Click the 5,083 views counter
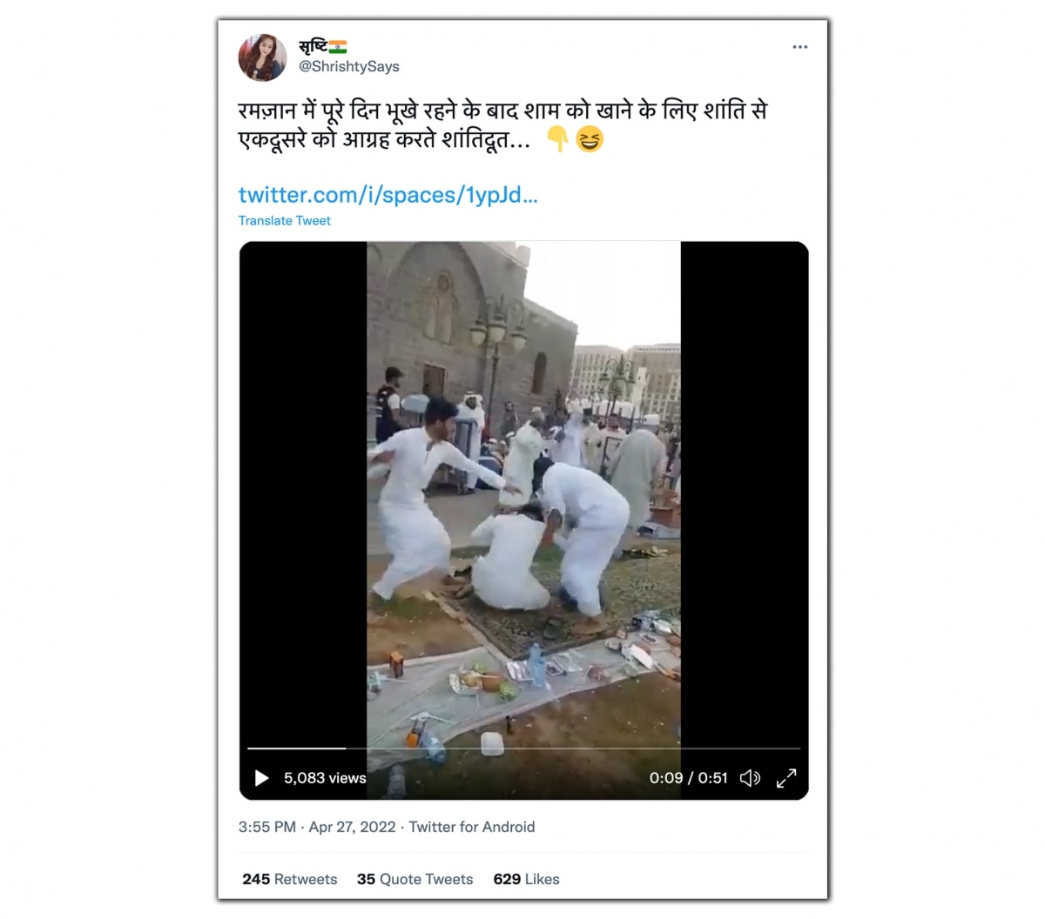Image resolution: width=1045 pixels, height=919 pixels. [x=325, y=778]
